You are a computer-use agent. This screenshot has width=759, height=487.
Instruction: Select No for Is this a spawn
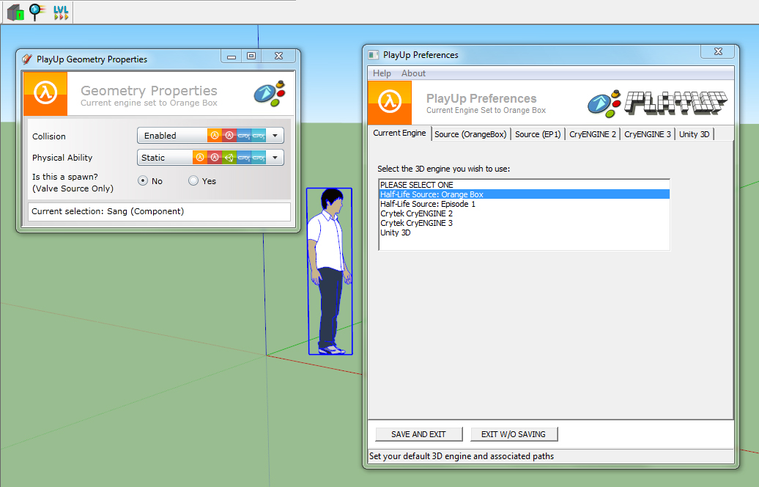tap(143, 180)
